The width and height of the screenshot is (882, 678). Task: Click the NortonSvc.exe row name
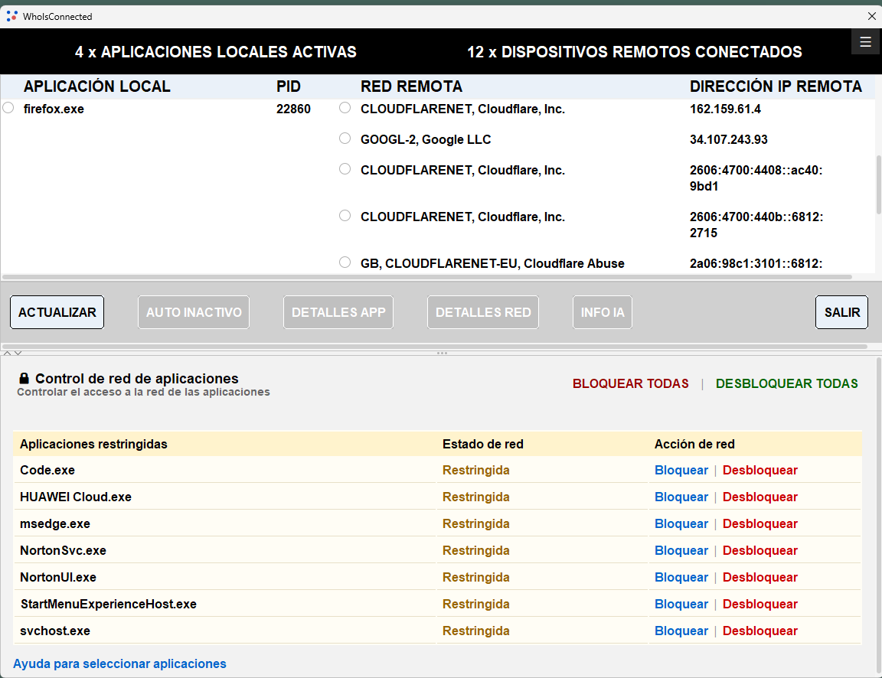63,550
